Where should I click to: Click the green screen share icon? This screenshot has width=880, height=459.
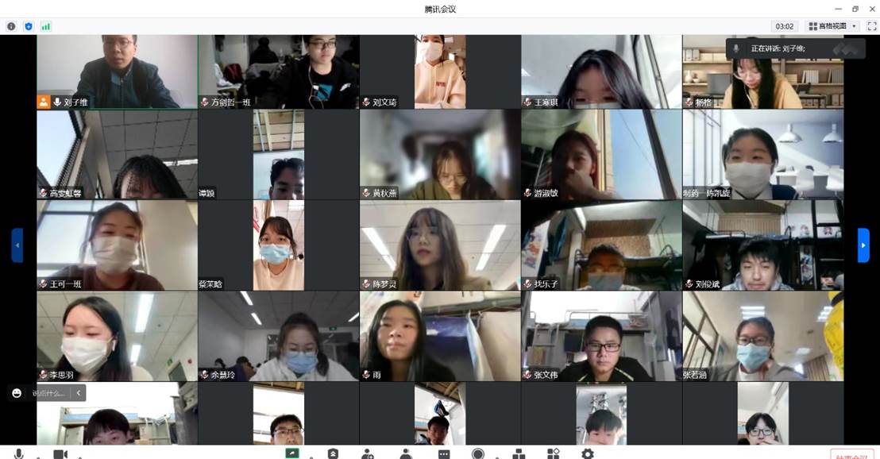pos(292,453)
